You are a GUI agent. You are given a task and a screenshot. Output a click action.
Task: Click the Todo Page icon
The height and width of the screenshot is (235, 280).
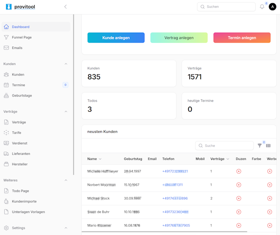coord(6,191)
